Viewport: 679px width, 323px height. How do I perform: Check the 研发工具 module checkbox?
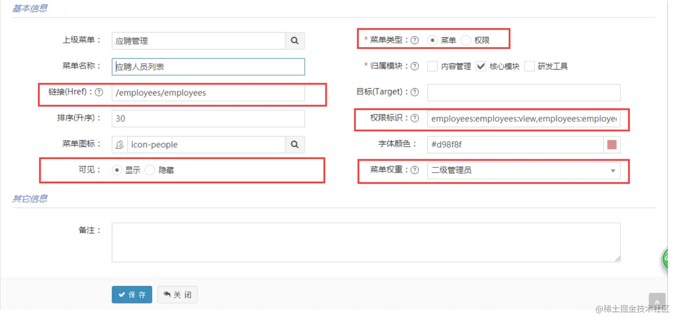pyautogui.click(x=529, y=66)
